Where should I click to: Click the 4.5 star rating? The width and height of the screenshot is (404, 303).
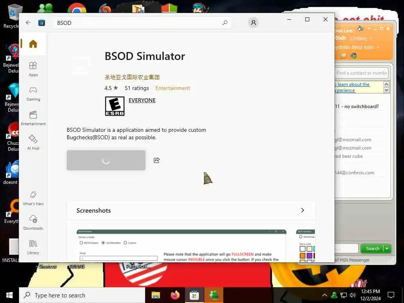click(111, 88)
